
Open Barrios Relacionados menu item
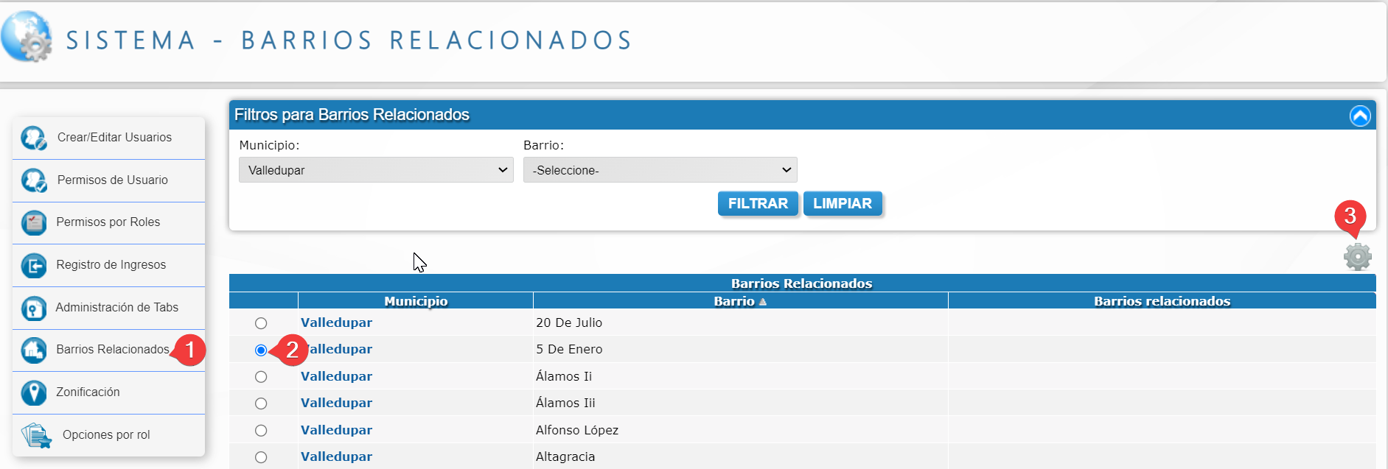click(x=112, y=350)
